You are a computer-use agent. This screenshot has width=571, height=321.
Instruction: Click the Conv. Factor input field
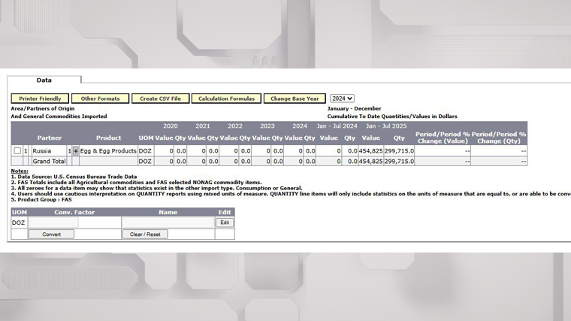(x=53, y=223)
